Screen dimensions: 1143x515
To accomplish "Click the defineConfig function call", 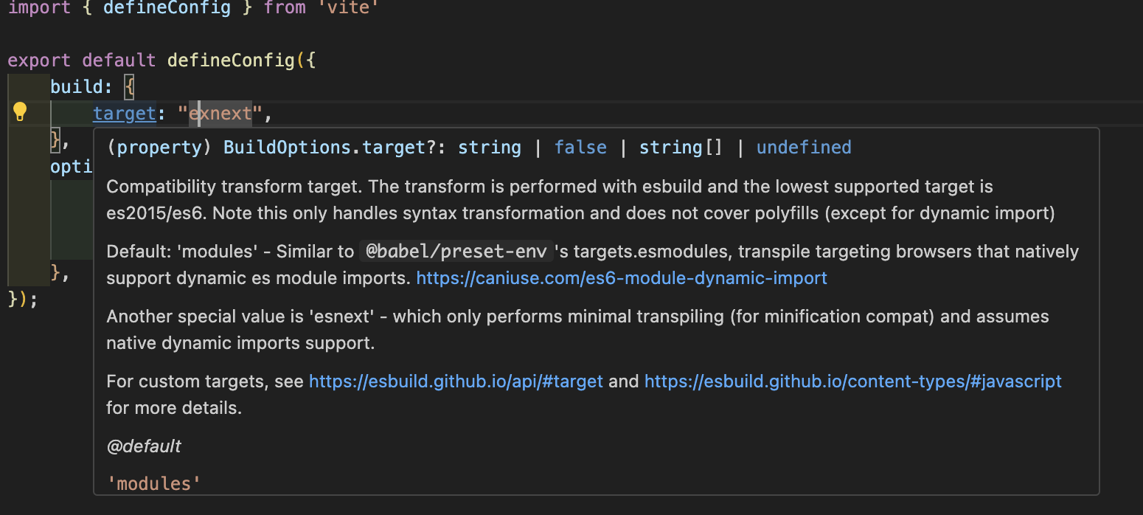I will coord(231,60).
